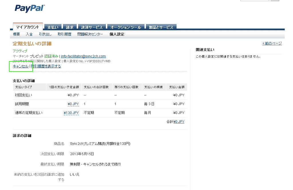Open the 製品とサービス tab
Screen dimensions: 293x190
pyautogui.click(x=161, y=27)
